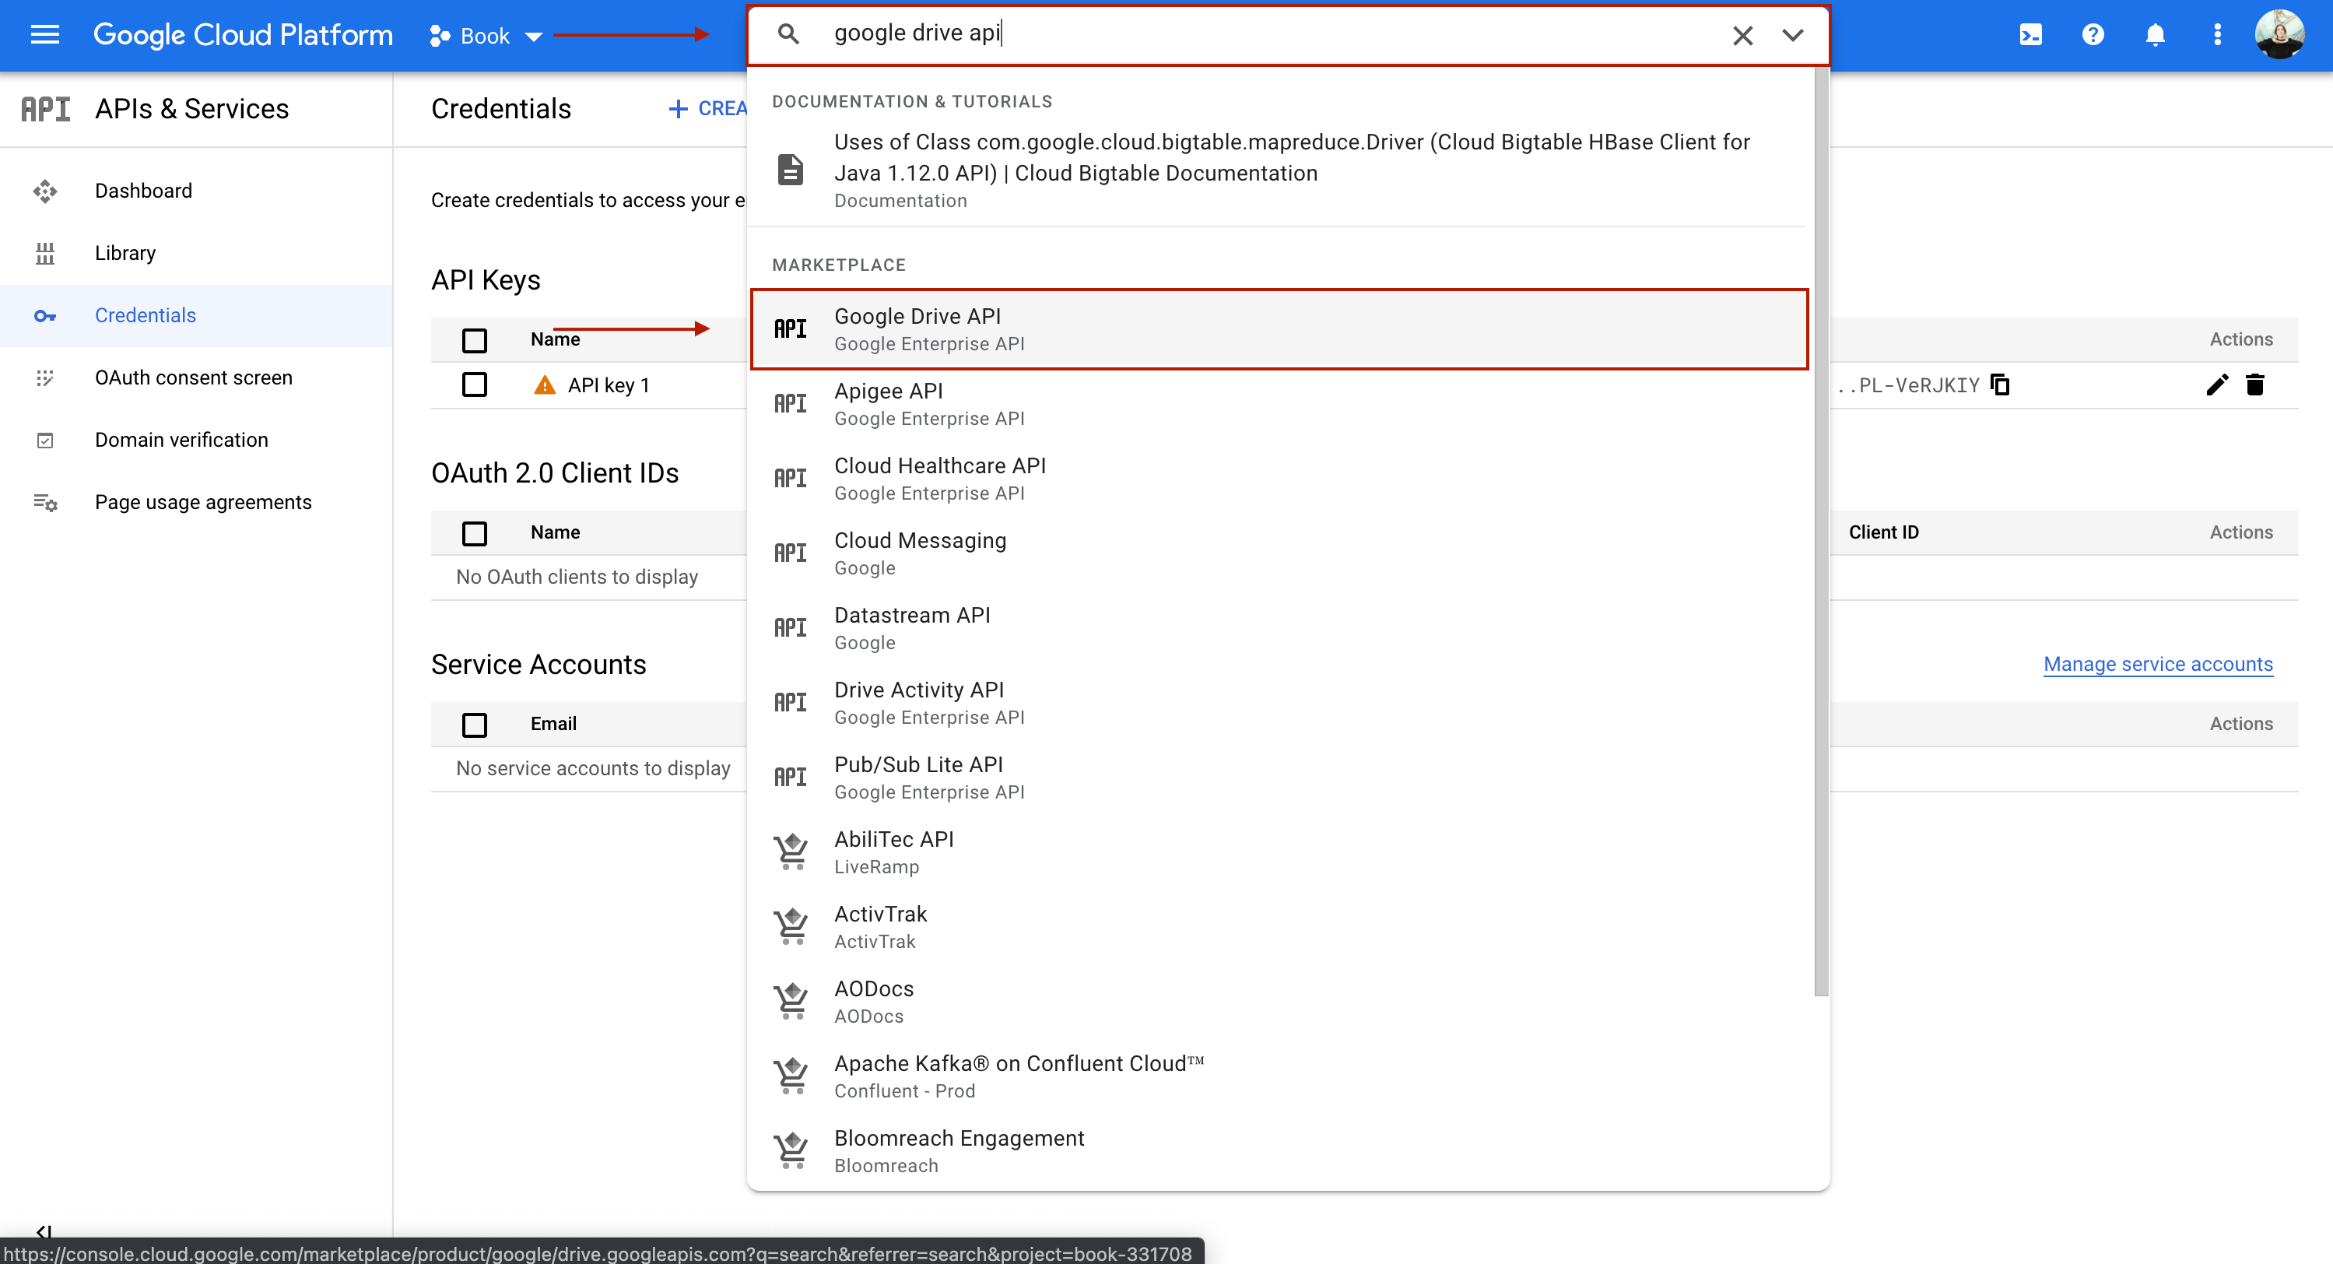Open the hamburger navigation menu
The image size is (2333, 1264).
click(x=44, y=35)
